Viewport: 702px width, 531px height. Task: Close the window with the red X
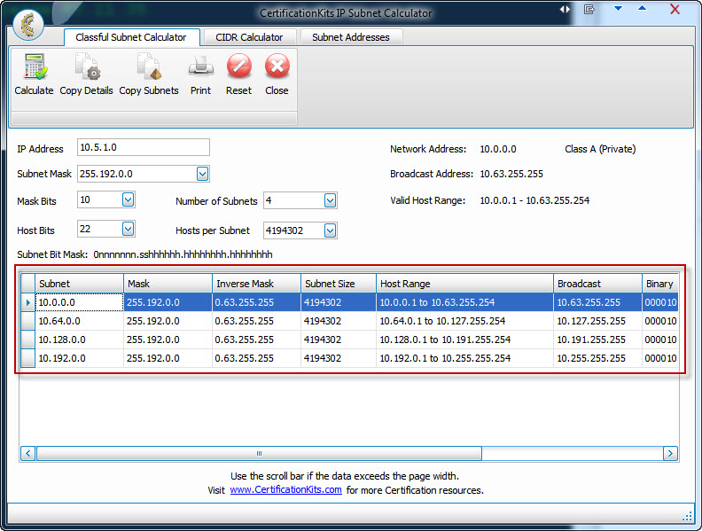675,9
